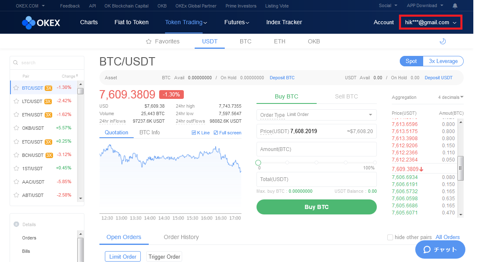Click the pair search field
The width and height of the screenshot is (480, 262).
(47, 63)
